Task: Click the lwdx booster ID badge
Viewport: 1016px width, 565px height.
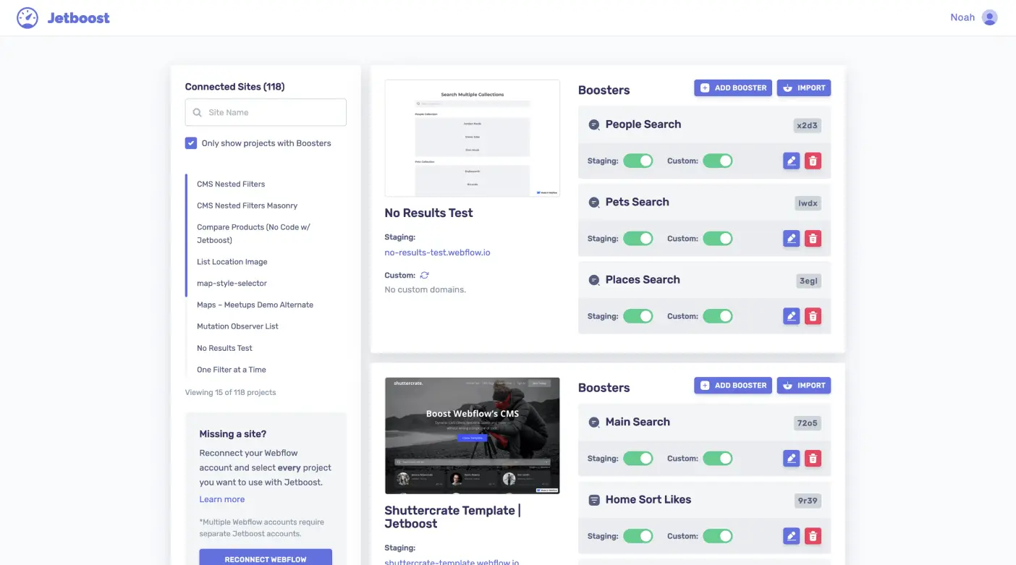Action: (x=808, y=203)
